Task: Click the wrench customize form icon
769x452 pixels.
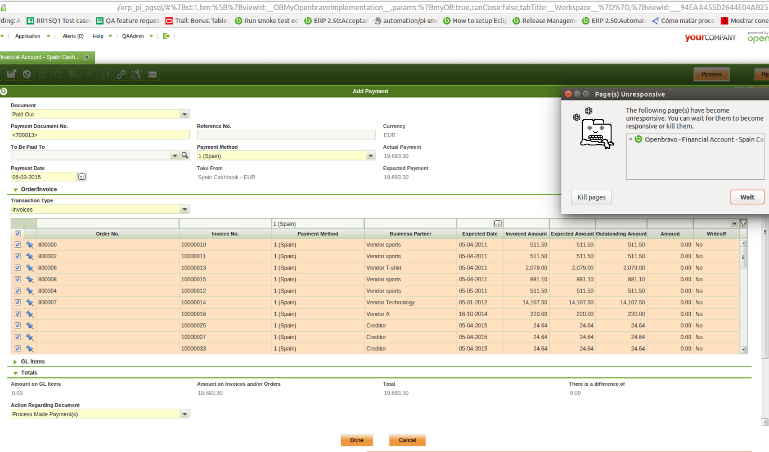Action: 136,74
